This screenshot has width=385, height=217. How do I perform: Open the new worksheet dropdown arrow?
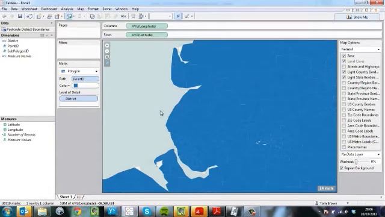point(43,16)
